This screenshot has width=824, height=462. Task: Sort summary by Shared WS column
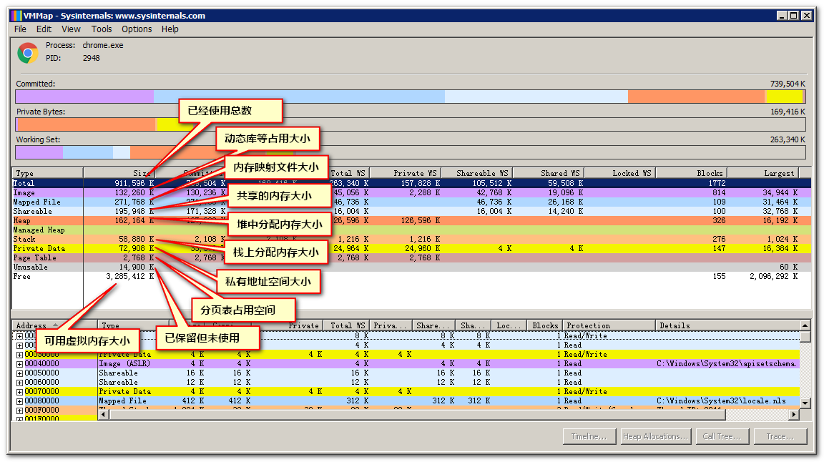coord(548,173)
